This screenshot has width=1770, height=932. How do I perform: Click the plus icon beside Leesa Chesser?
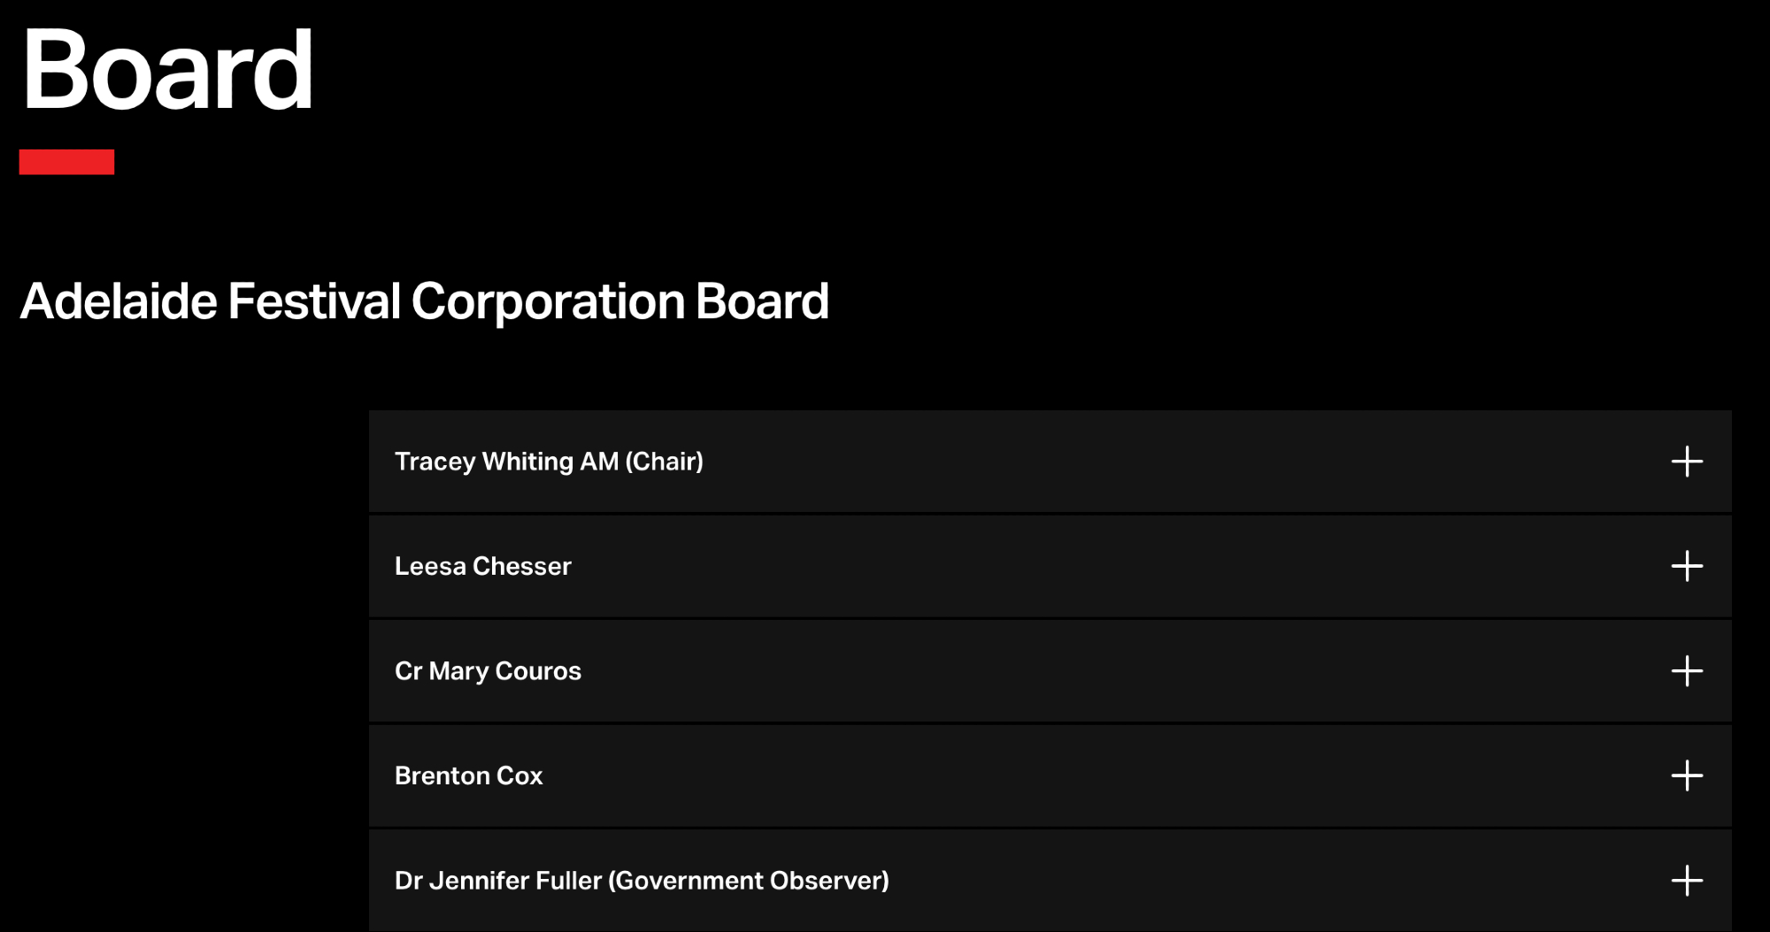point(1687,566)
